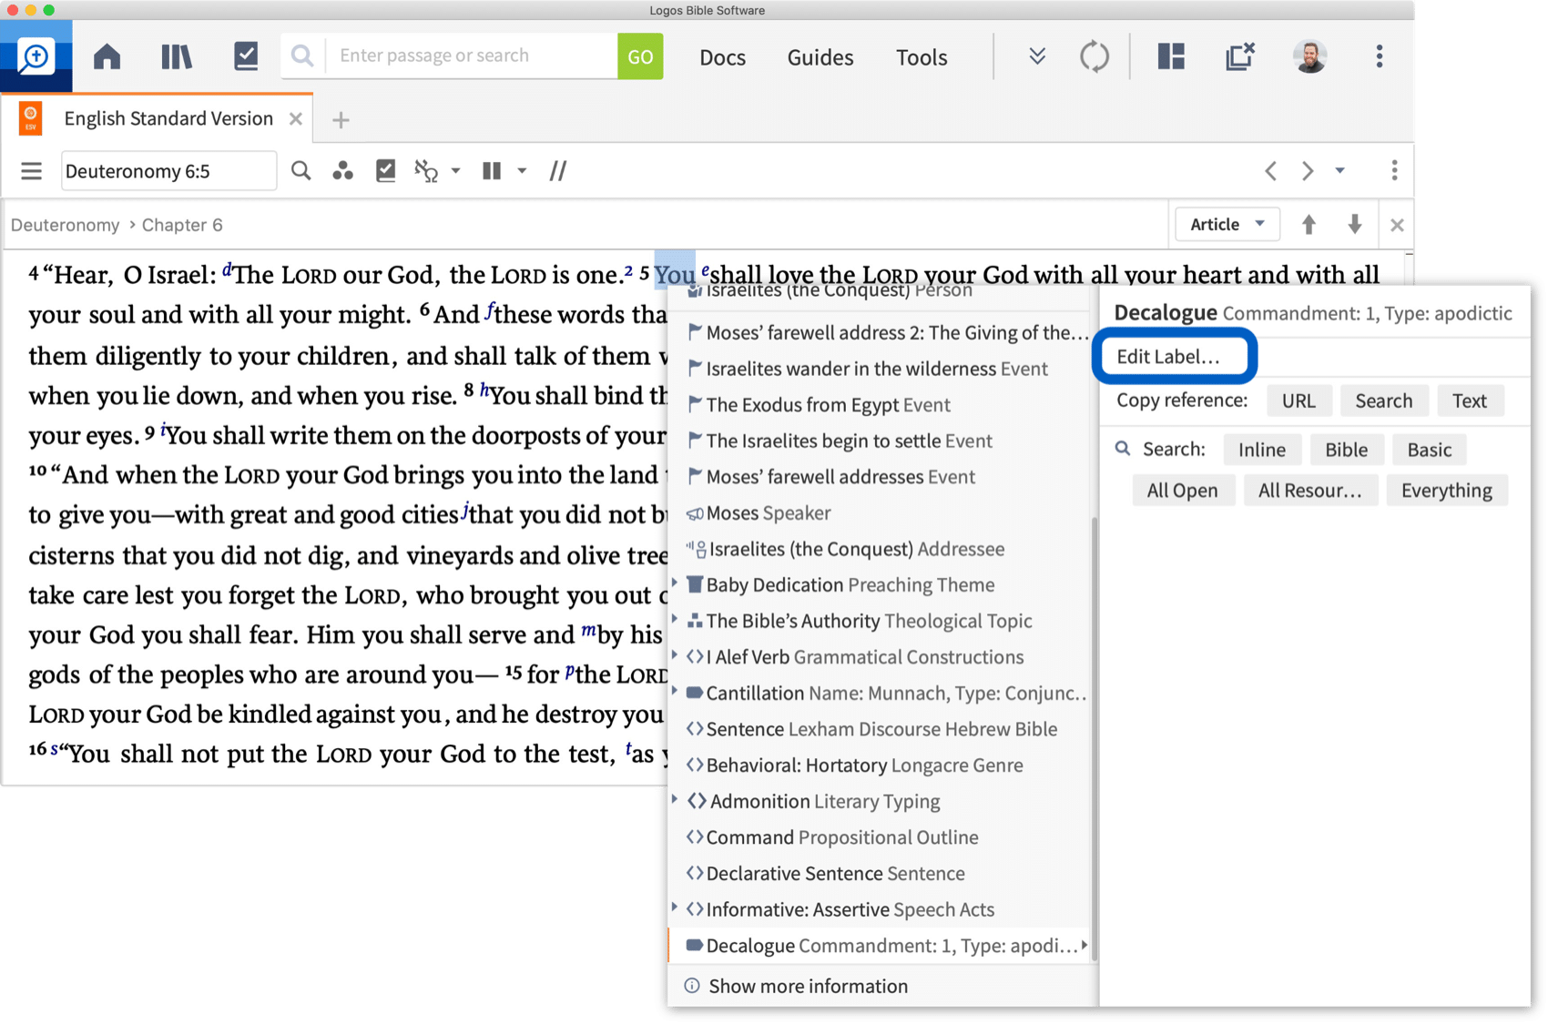Open the Layouts panel

[x=1170, y=56]
